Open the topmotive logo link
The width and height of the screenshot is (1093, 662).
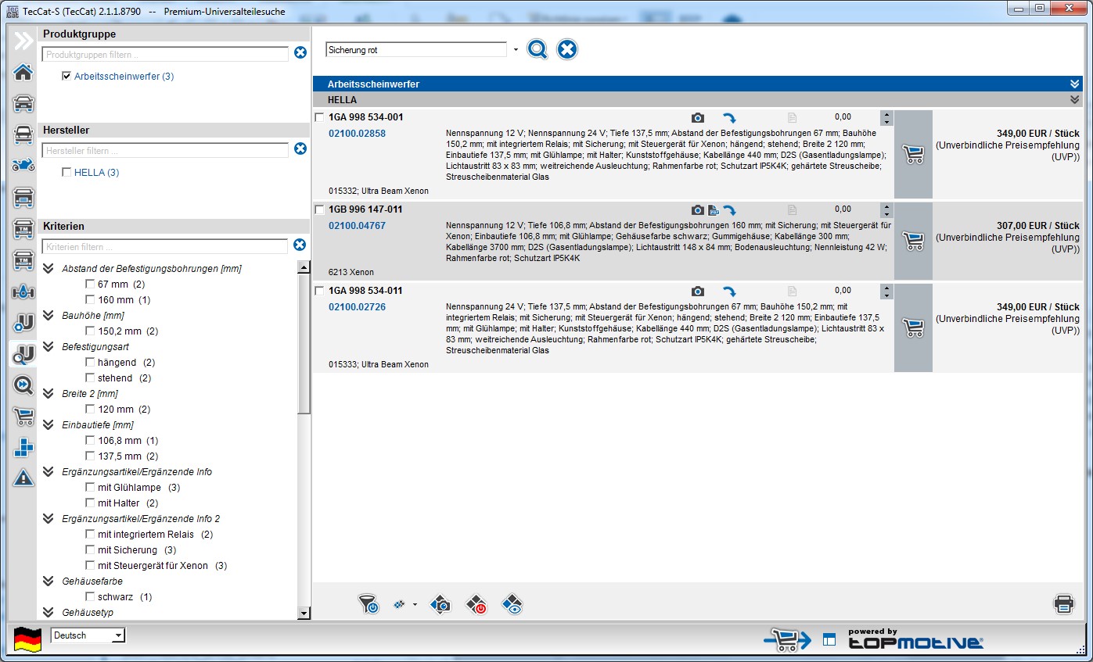[x=915, y=639]
